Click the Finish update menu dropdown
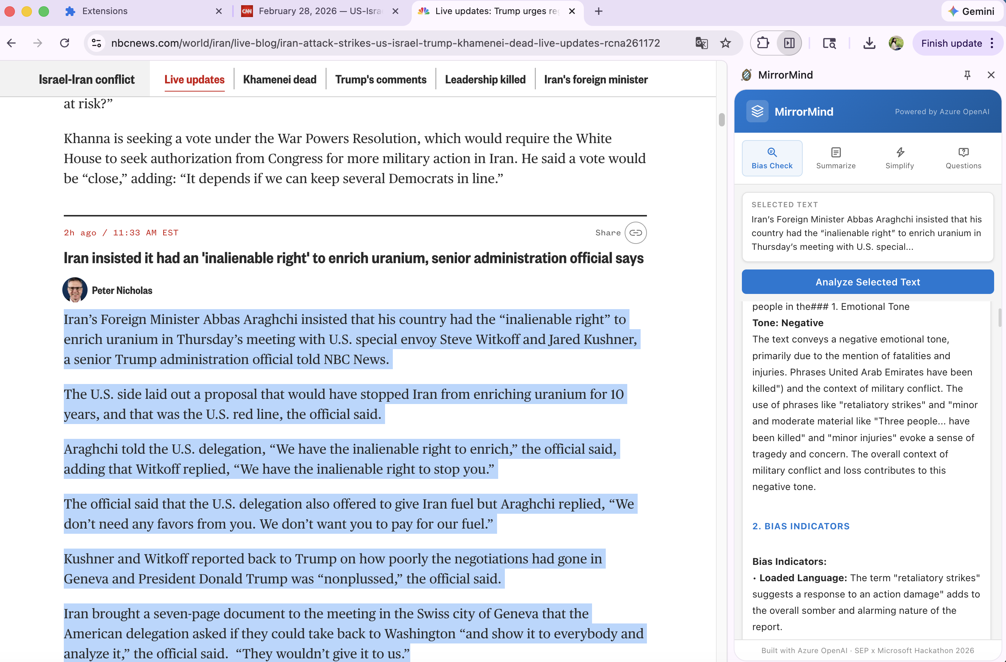The height and width of the screenshot is (662, 1006). point(992,43)
